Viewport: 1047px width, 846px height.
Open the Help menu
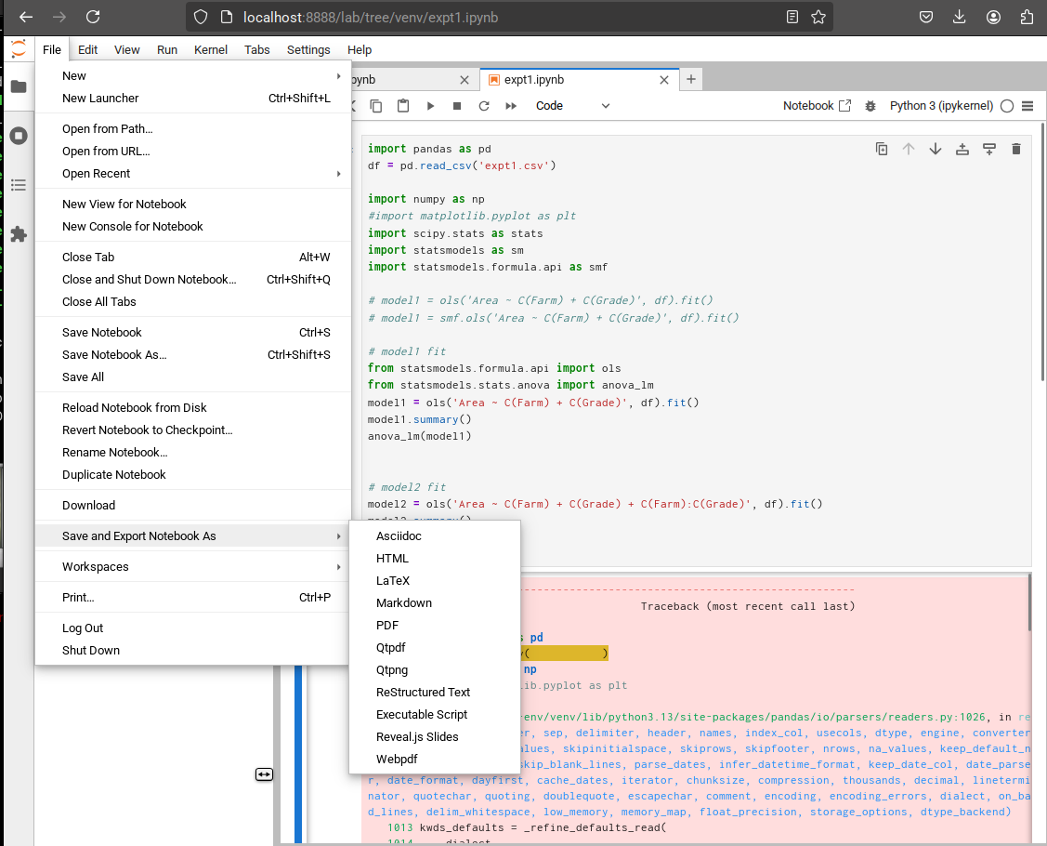pos(360,49)
